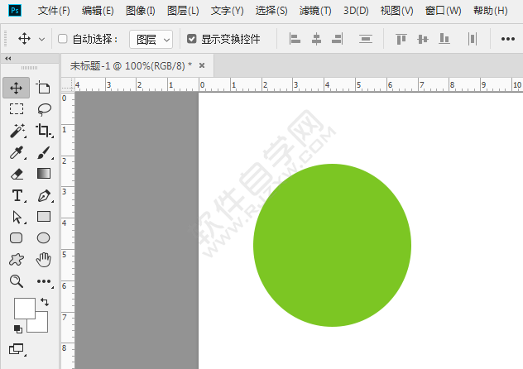Viewport: 523px width, 369px height.
Task: Choose the Rounded Rectangle tool
Action: (x=17, y=238)
